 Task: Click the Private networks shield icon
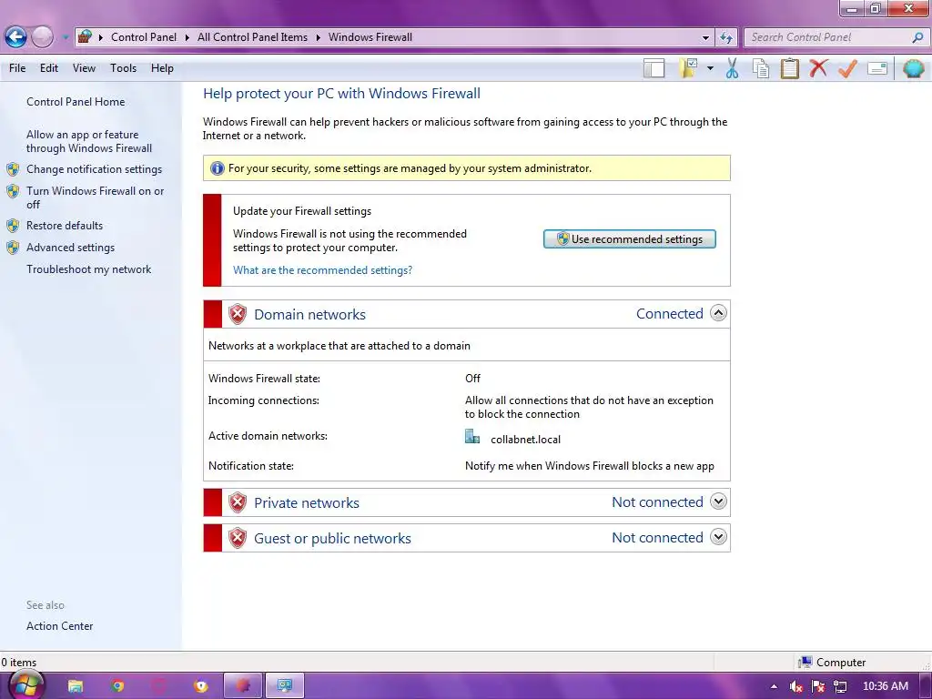(x=238, y=502)
